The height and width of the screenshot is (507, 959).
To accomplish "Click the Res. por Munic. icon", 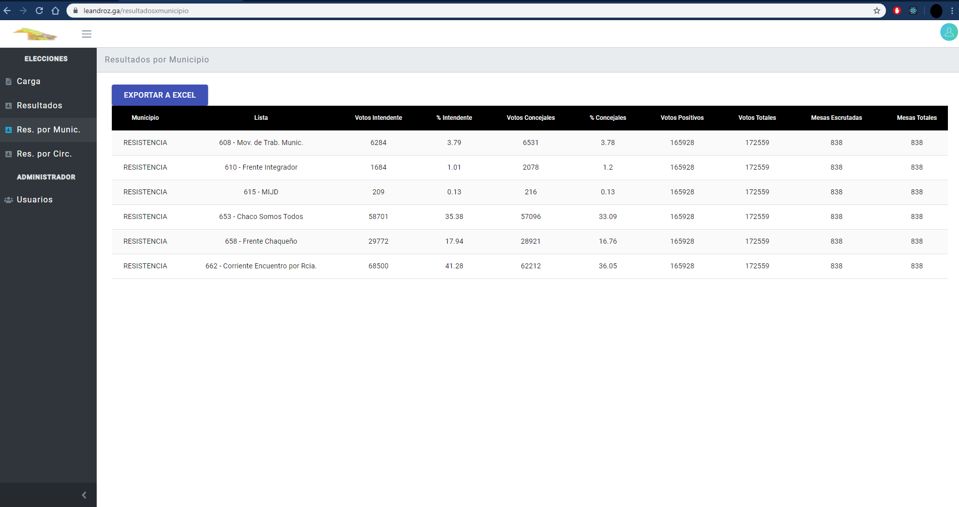I will point(9,130).
